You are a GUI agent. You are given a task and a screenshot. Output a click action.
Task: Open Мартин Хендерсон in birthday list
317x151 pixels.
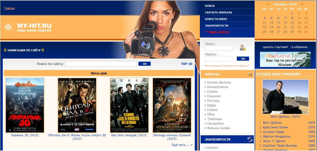coord(277,137)
